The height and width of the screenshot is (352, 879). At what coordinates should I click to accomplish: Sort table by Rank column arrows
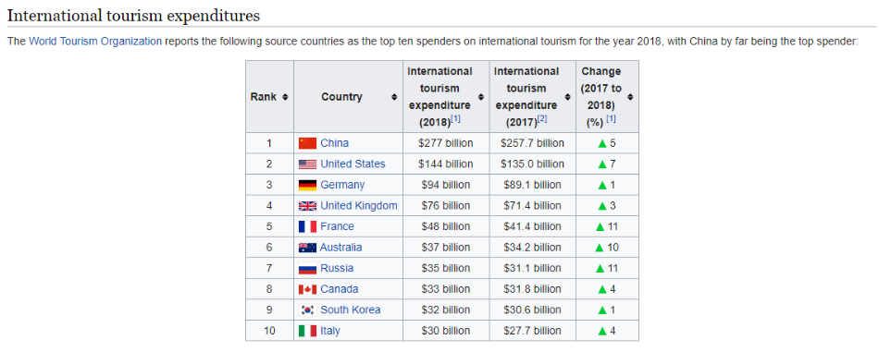285,97
